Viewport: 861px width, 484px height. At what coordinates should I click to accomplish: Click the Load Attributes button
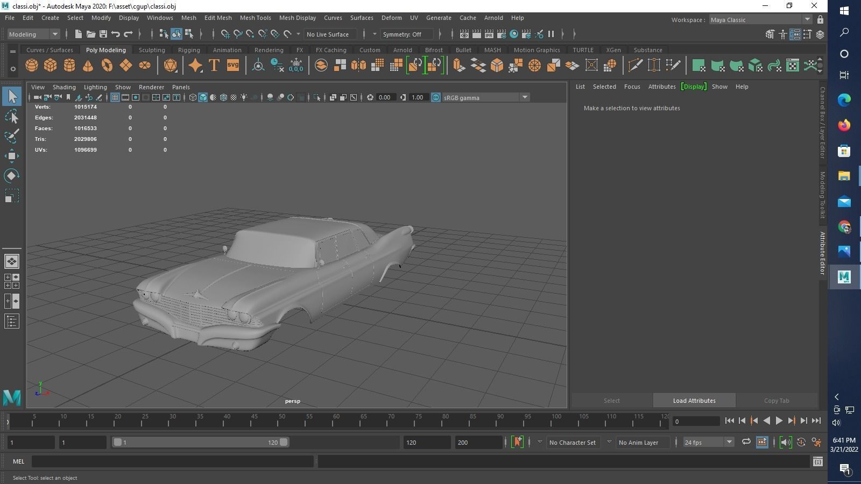pos(694,401)
